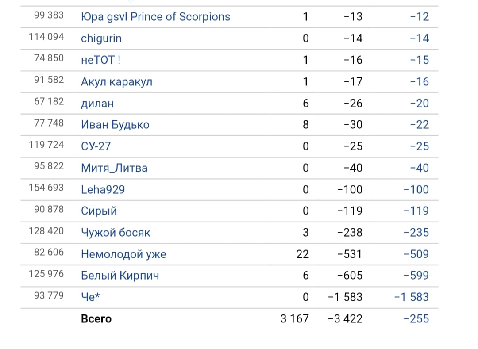Open player link Юра gsvl Prince of Scorpions
The height and width of the screenshot is (349, 478).
click(x=155, y=17)
